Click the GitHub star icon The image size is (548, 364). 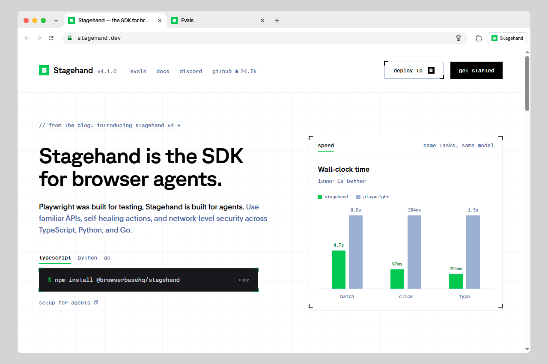[237, 72]
